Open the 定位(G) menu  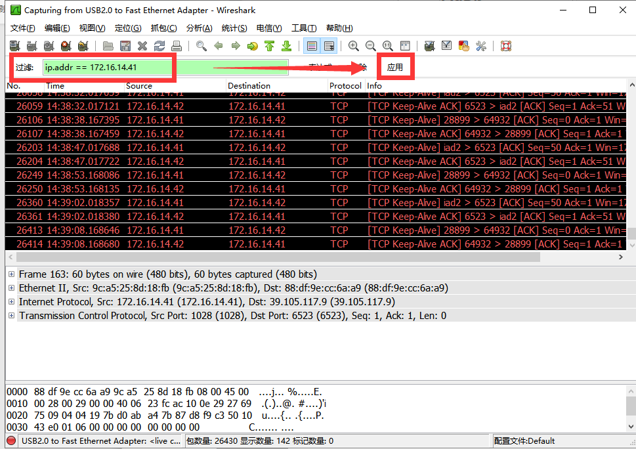pyautogui.click(x=128, y=28)
